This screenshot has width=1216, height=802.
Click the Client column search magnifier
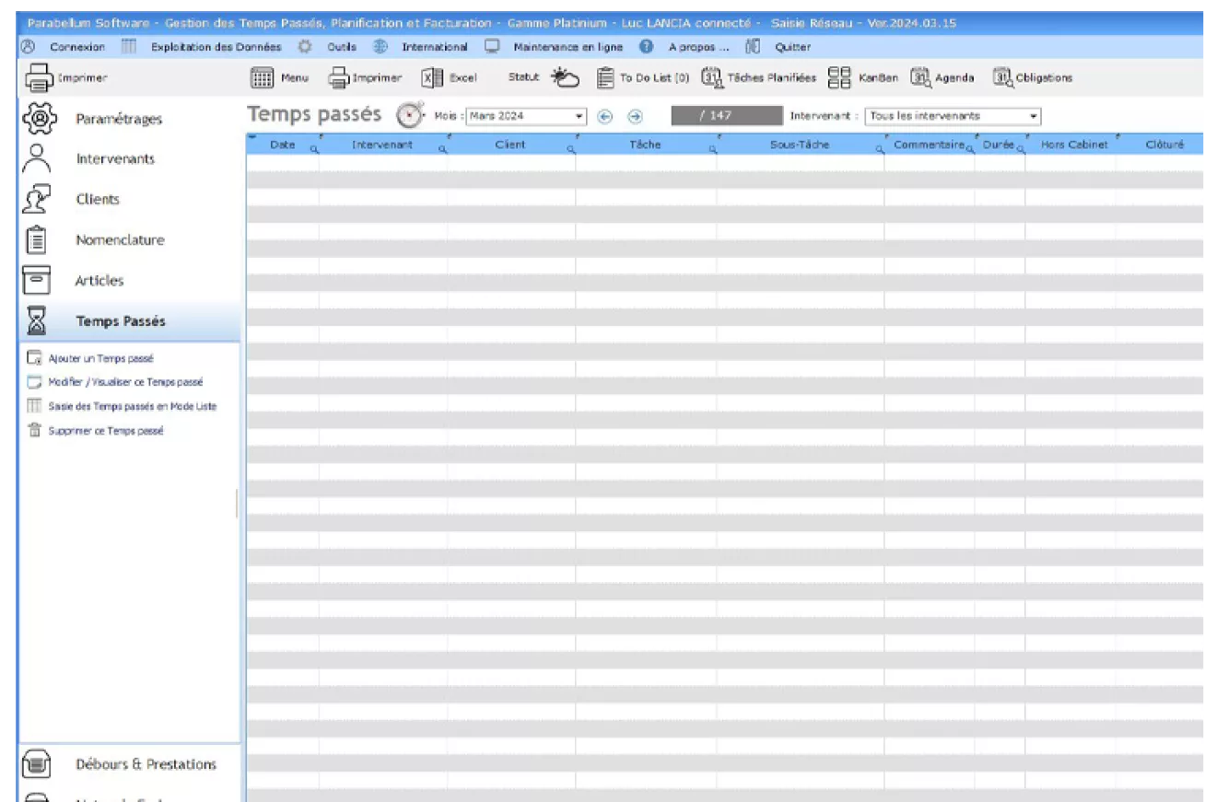(570, 148)
